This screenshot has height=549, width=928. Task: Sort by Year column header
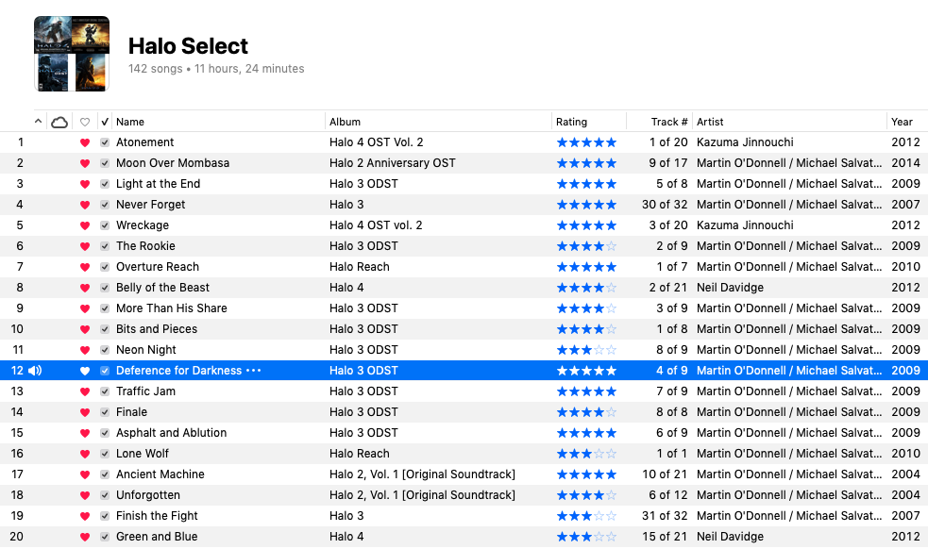902,122
